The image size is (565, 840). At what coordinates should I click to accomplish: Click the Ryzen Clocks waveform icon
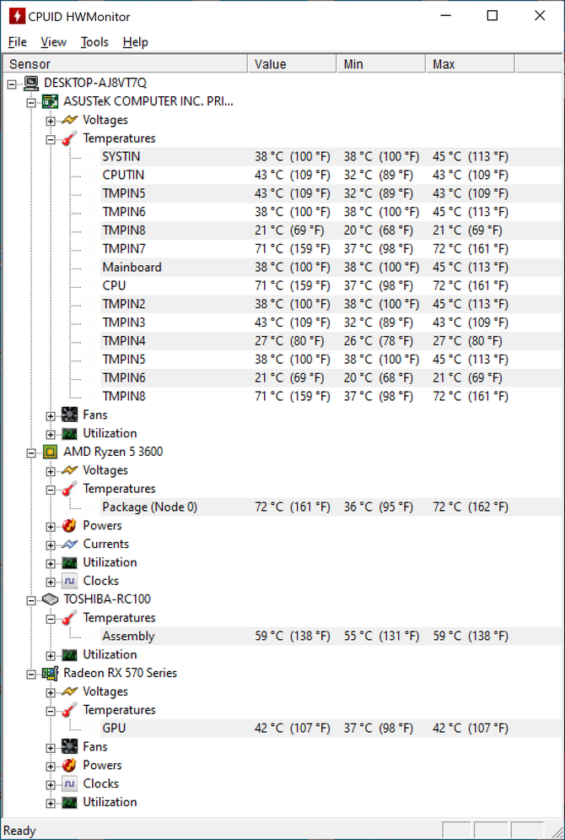pos(69,581)
